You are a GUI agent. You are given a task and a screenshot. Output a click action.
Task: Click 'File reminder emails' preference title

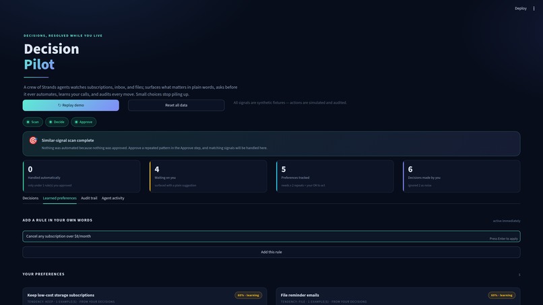pos(300,296)
